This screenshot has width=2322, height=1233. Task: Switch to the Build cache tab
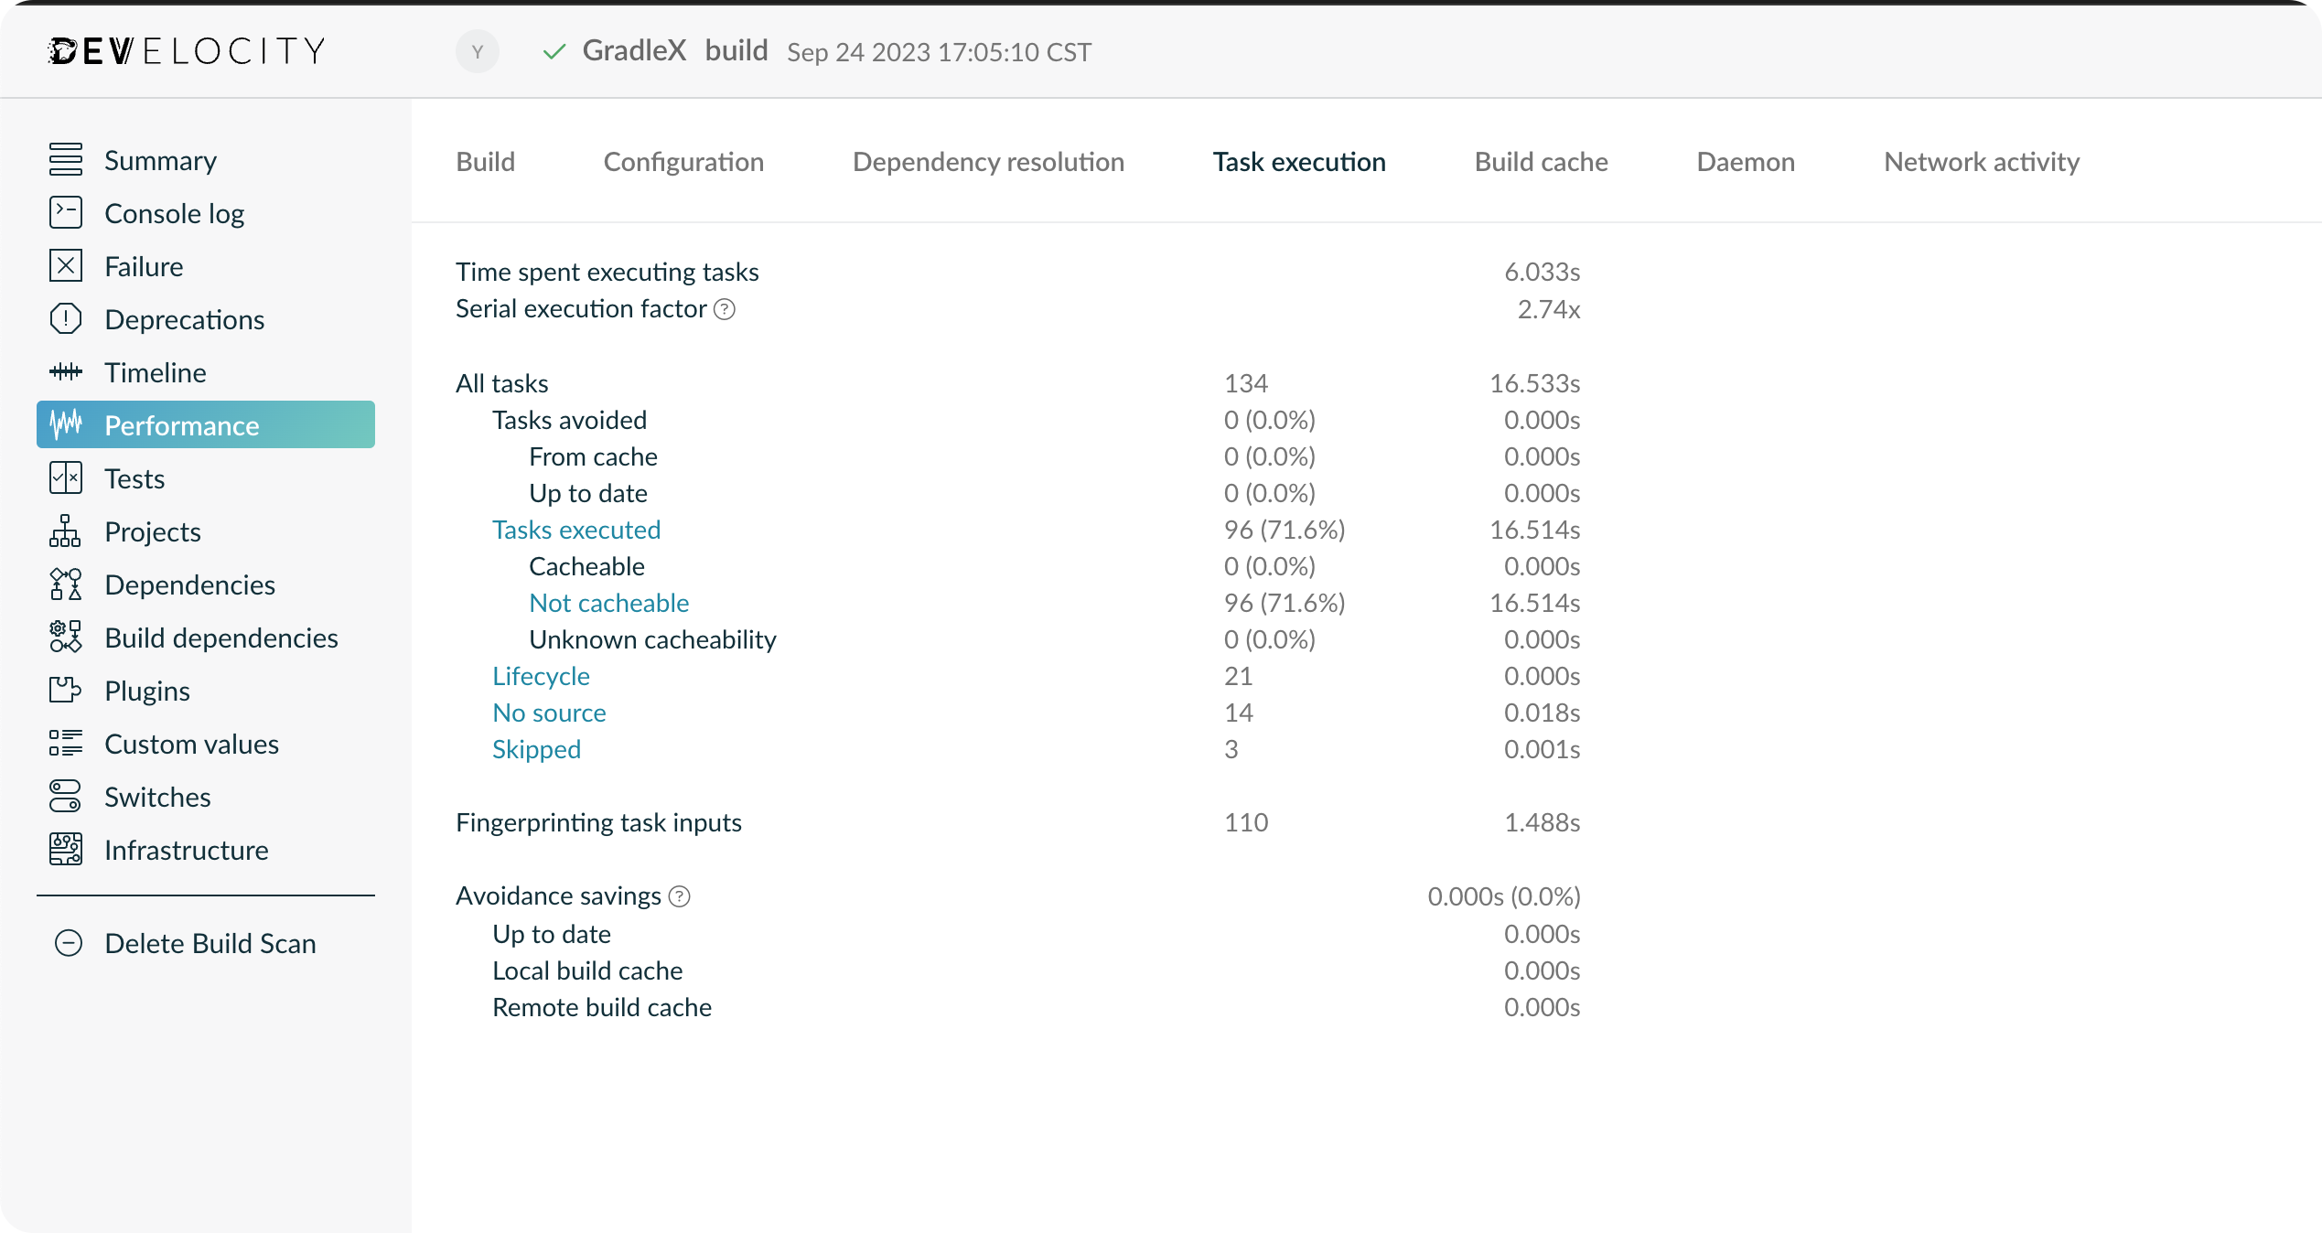point(1541,162)
